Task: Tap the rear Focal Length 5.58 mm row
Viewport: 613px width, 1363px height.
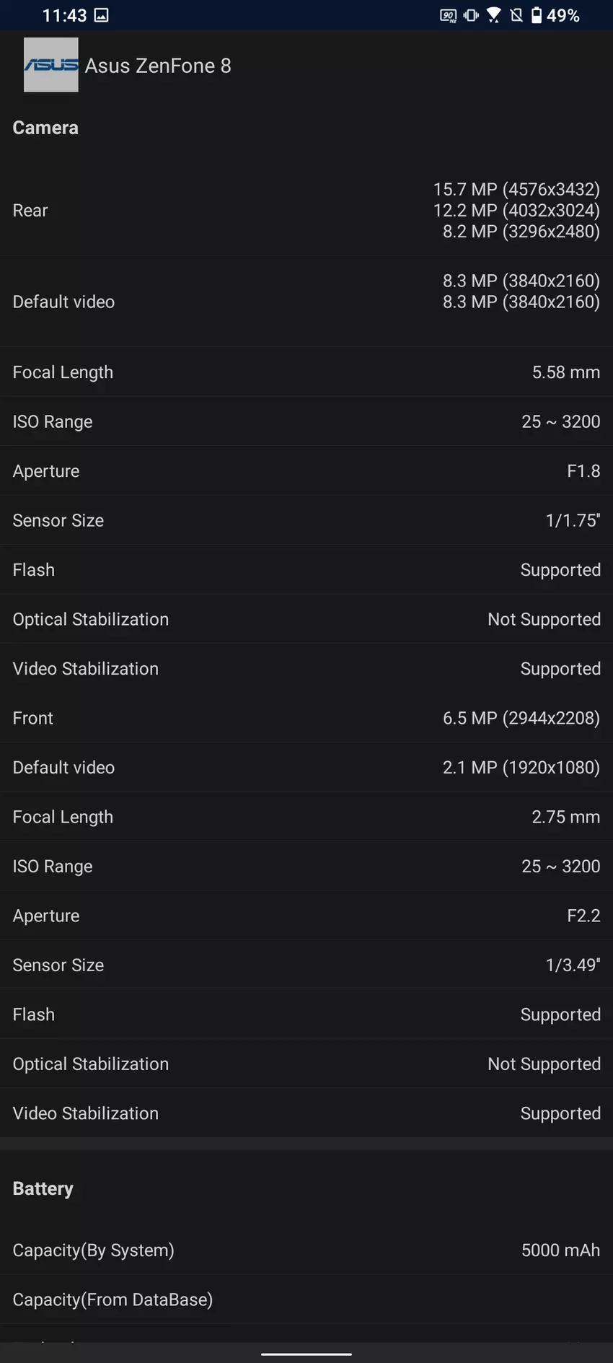Action: (306, 372)
